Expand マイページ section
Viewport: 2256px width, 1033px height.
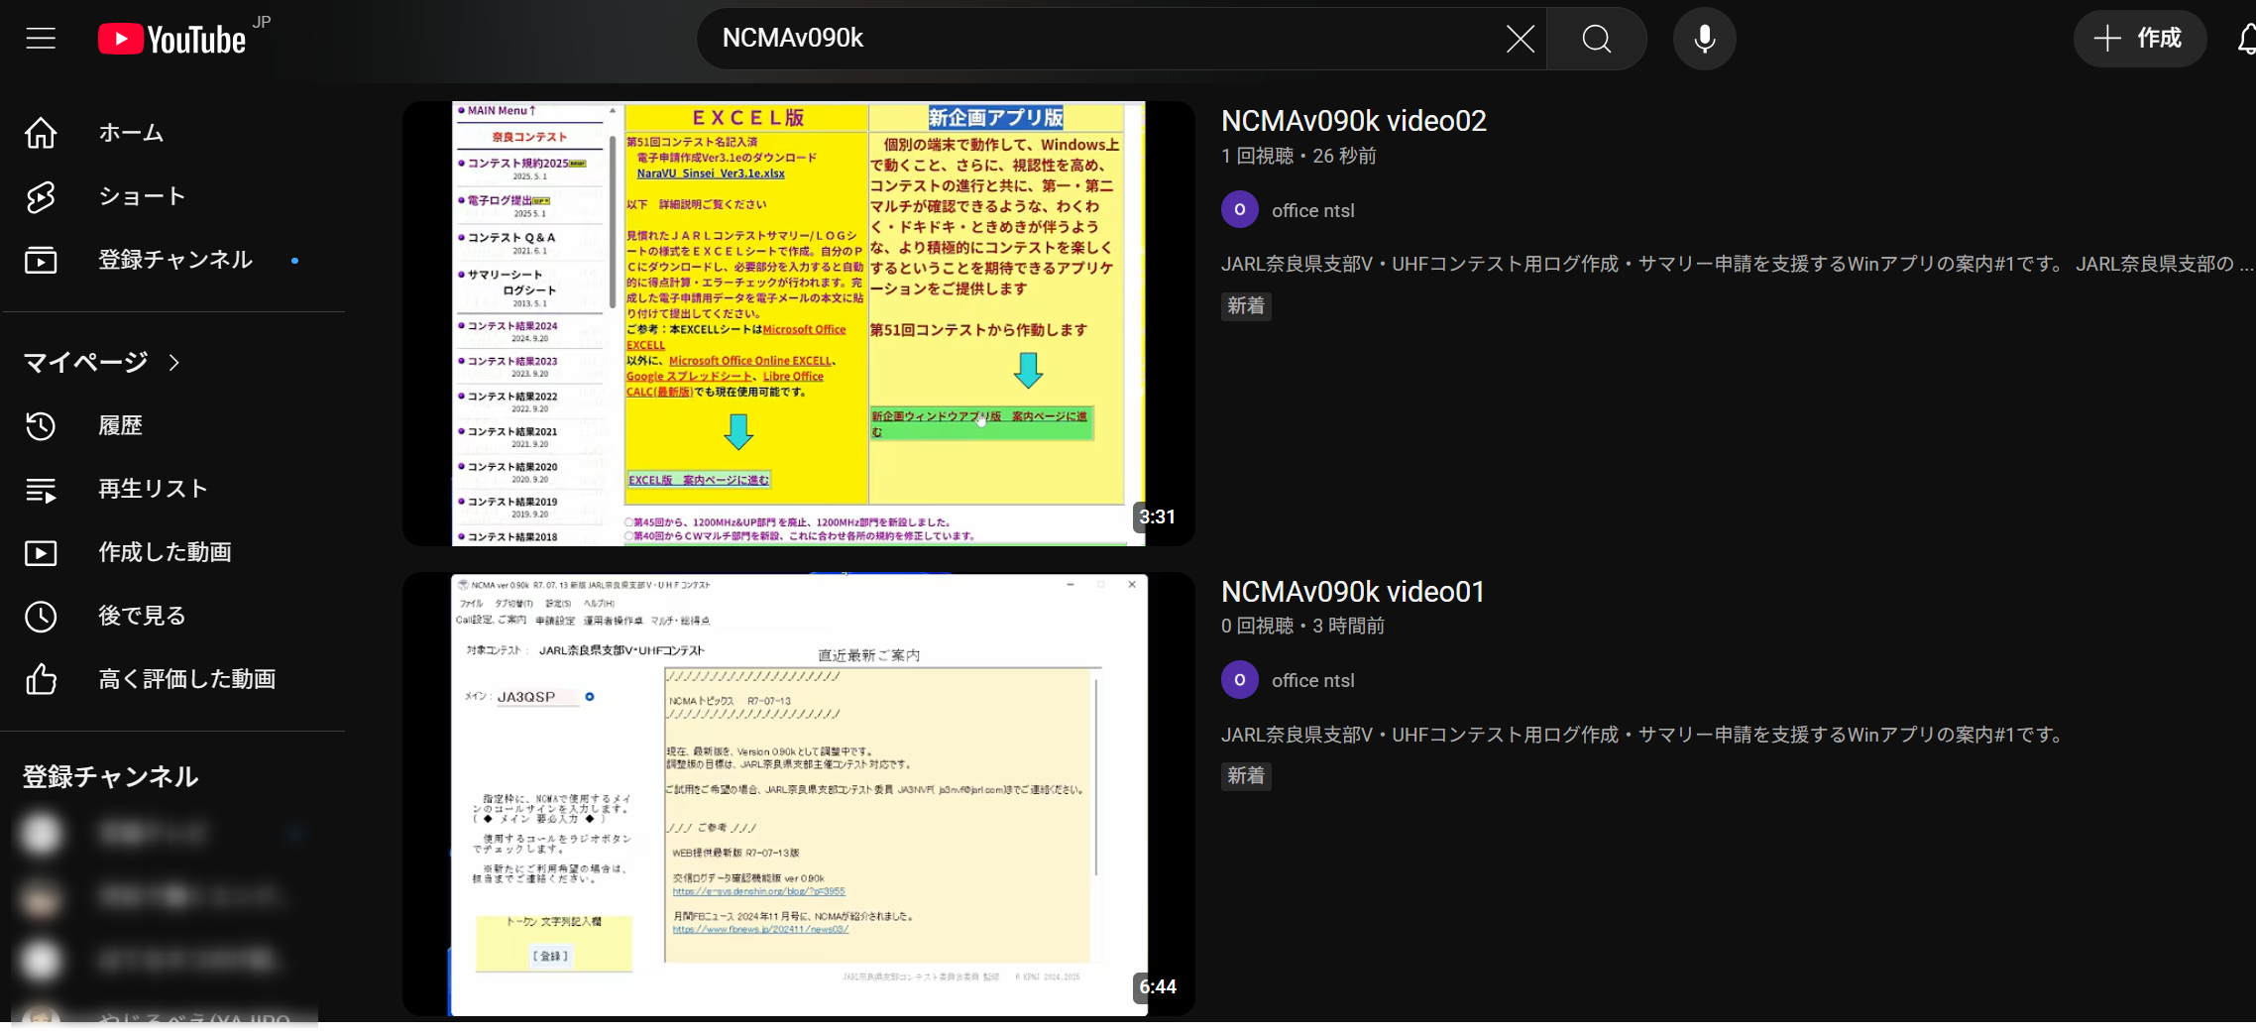coord(102,362)
